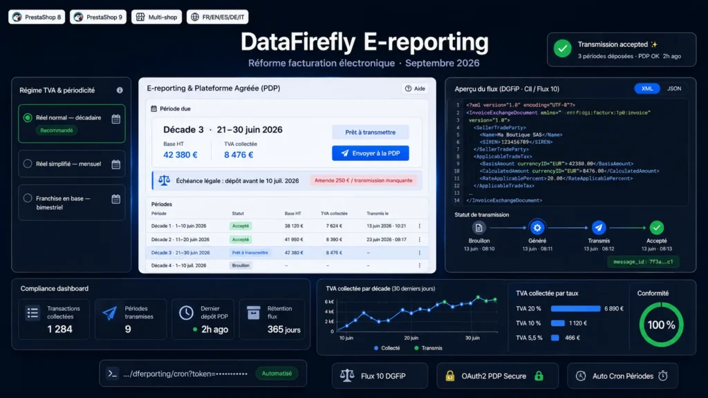Click the terminal prompt icon in cron bar

[x=112, y=374]
